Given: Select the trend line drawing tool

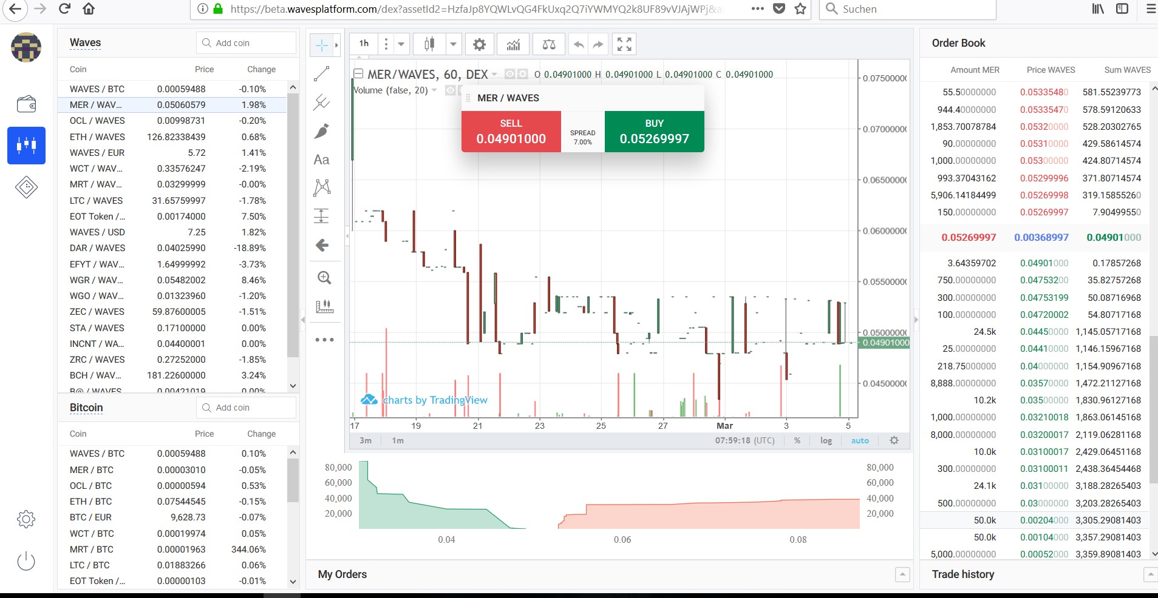Looking at the screenshot, I should [322, 74].
